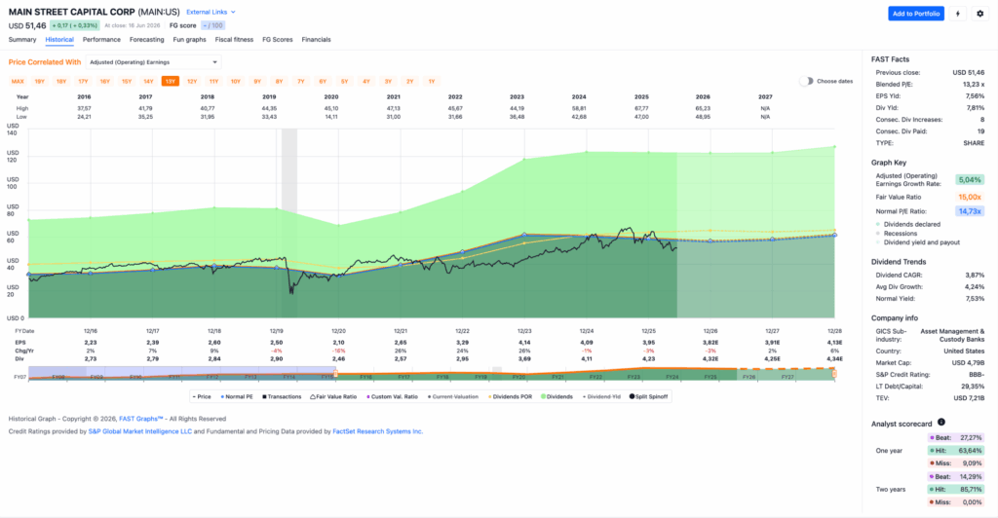The height and width of the screenshot is (518, 998).
Task: Select the 7Y time range
Action: (301, 82)
